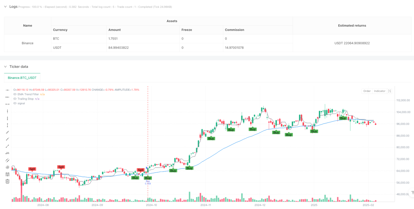Expand the volume axis arrow at the chart edge

click(x=412, y=193)
